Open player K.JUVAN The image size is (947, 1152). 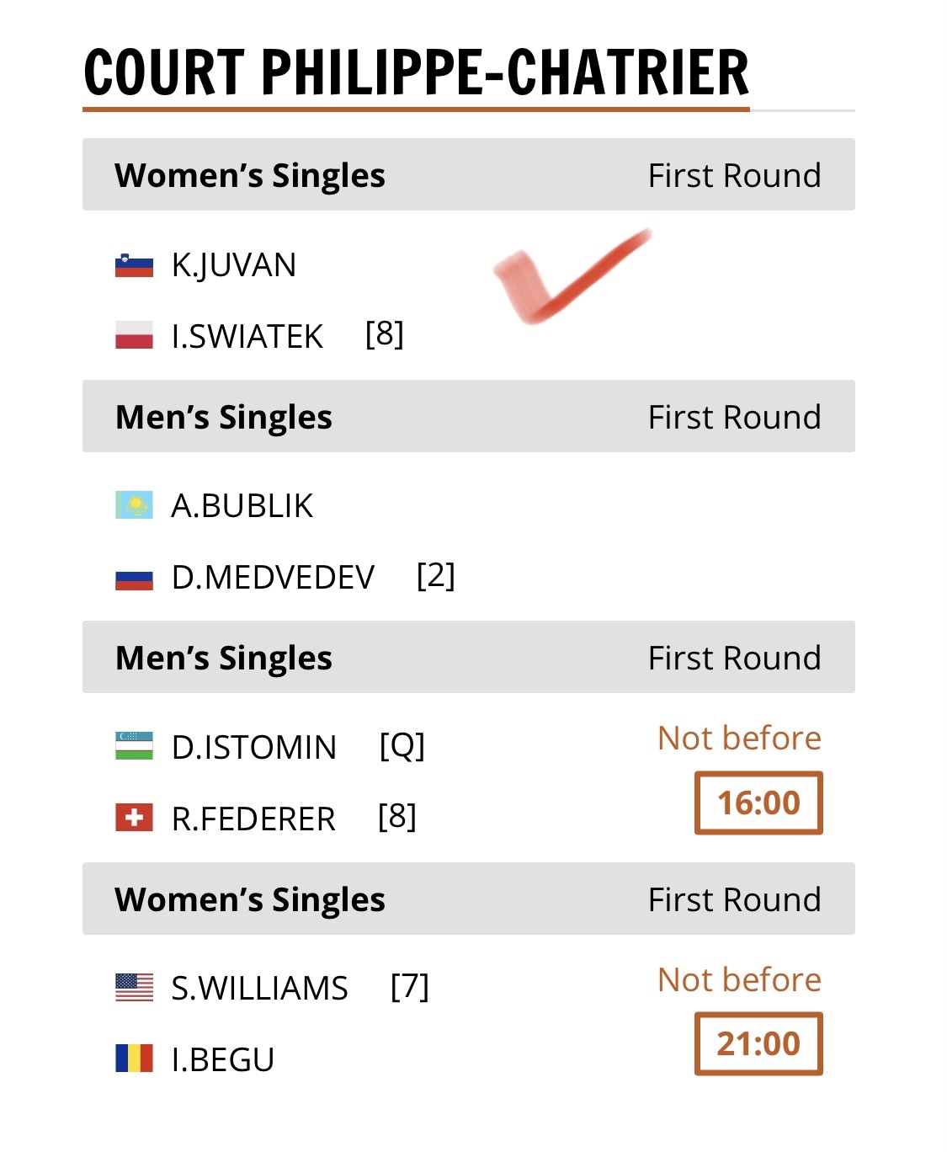(234, 265)
